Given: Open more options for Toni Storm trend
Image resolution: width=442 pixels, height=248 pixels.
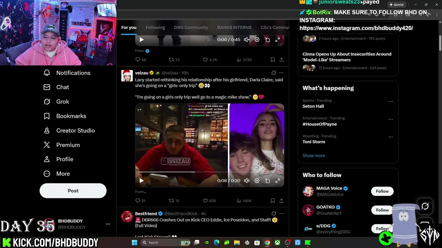Looking at the screenshot, I should 391,137.
